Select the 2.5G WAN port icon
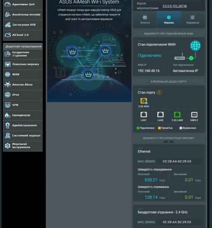The image size is (212, 228). [144, 101]
